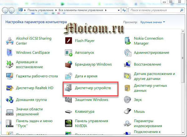Open Архивация и восстановление icon
The height and width of the screenshot is (137, 187).
10,64
